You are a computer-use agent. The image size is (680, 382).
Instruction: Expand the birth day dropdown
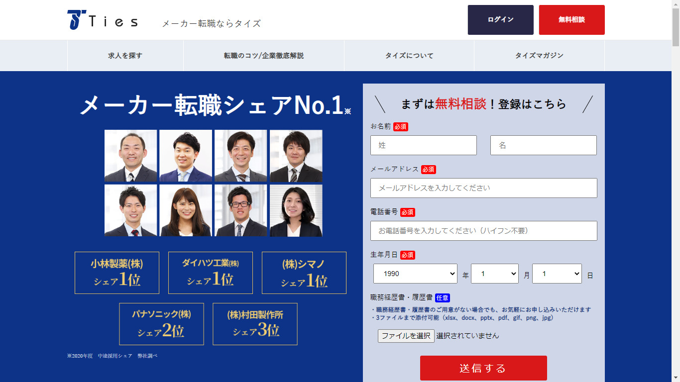tap(557, 274)
